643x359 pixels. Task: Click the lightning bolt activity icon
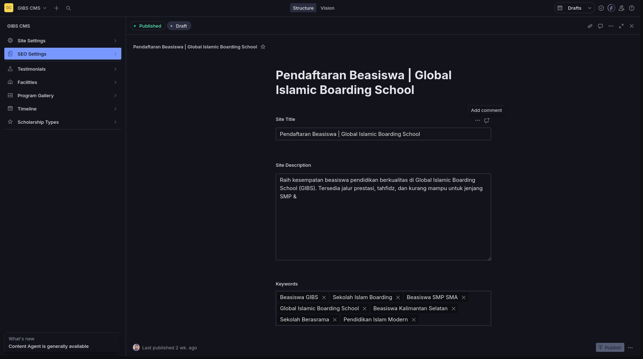click(x=611, y=8)
